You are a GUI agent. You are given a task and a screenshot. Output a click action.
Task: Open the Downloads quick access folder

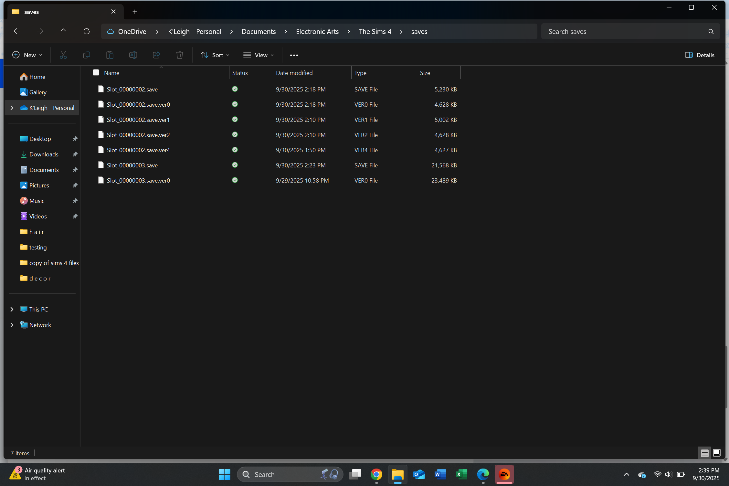click(44, 154)
